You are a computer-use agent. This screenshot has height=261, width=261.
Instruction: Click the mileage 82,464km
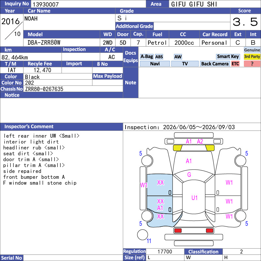pyautogui.click(x=15, y=57)
